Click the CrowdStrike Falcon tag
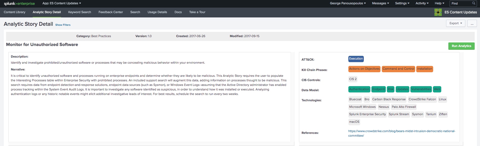The width and height of the screenshot is (480, 146). [x=422, y=99]
